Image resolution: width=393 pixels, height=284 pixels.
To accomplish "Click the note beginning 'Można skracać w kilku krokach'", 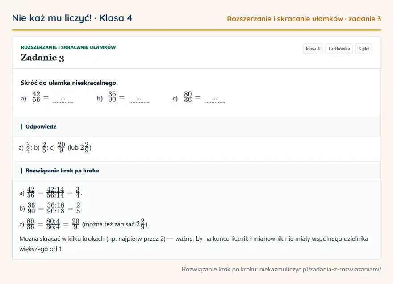I will (194, 244).
